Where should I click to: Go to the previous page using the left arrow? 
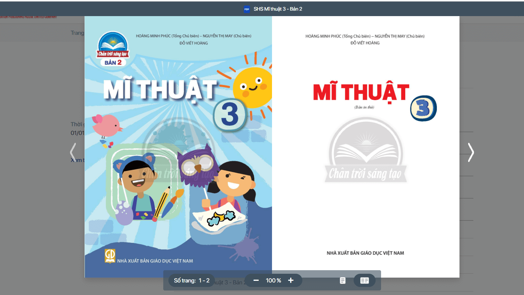coord(73,152)
